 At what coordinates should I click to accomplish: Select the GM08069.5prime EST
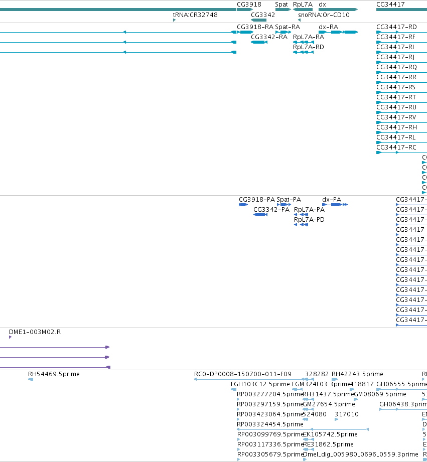(x=356, y=399)
